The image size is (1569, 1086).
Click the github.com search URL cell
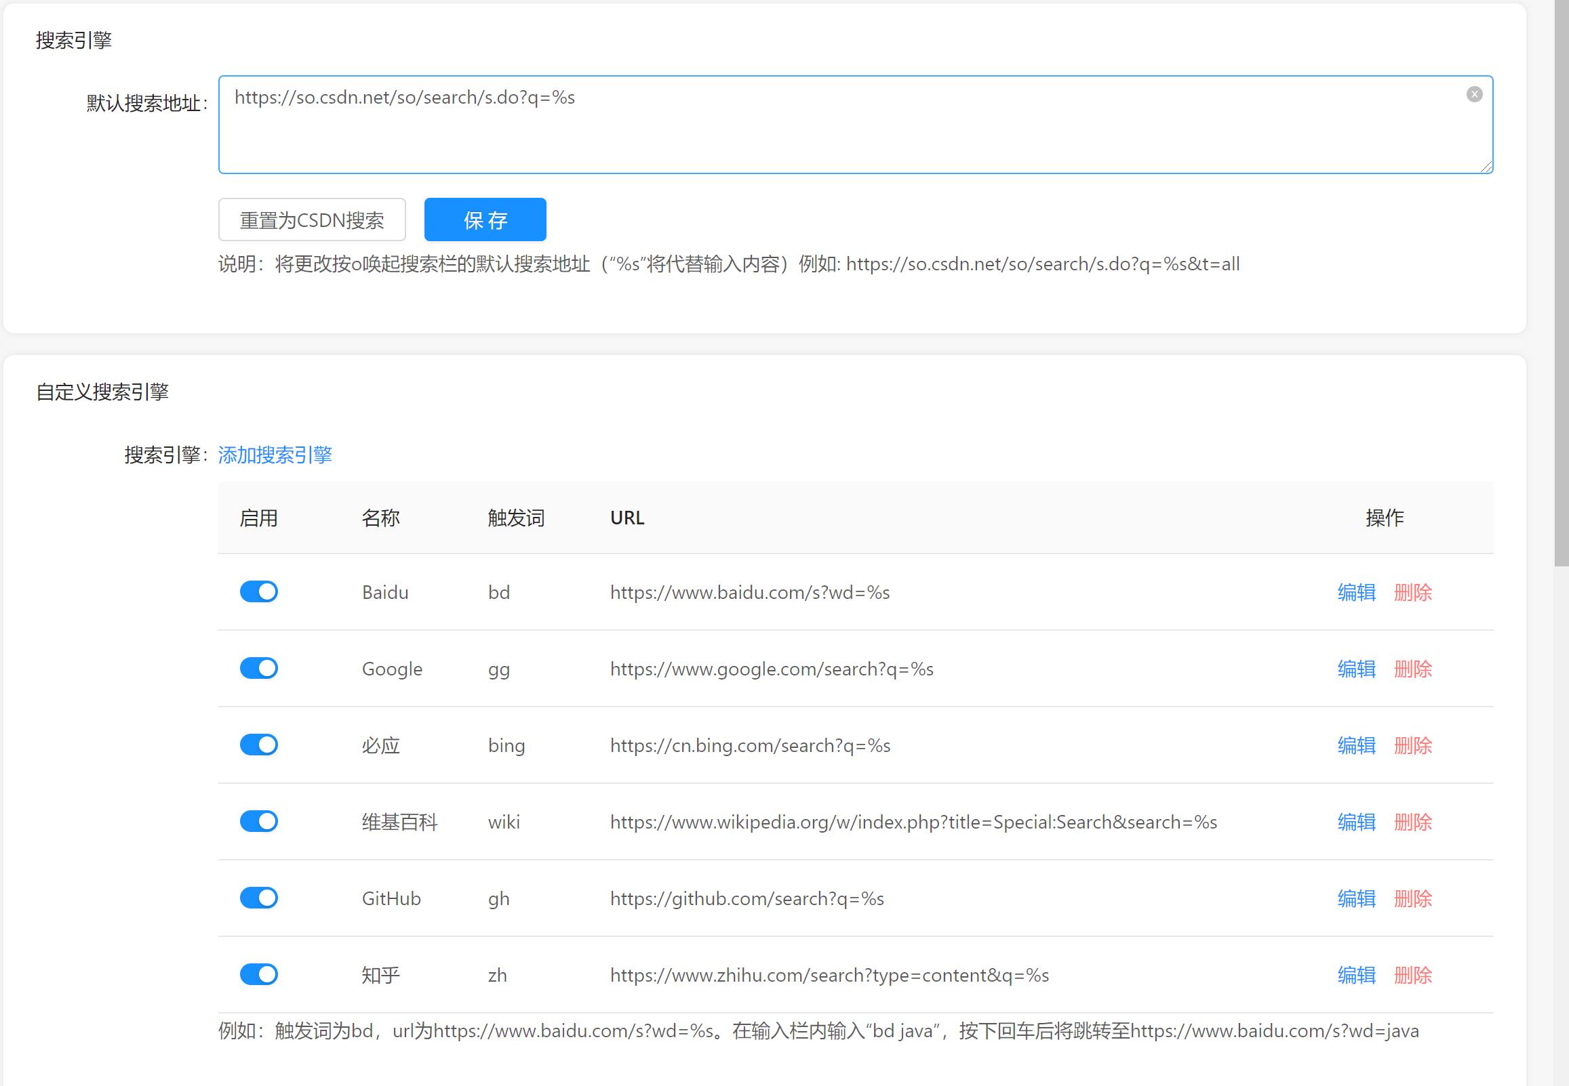[747, 898]
